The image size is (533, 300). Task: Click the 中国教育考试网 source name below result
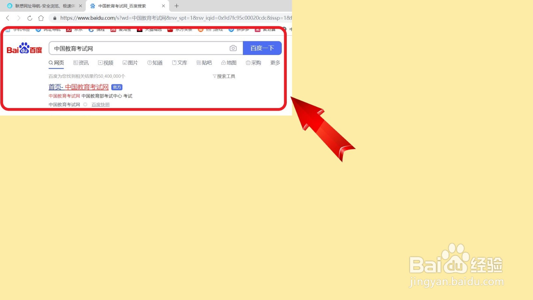[64, 105]
